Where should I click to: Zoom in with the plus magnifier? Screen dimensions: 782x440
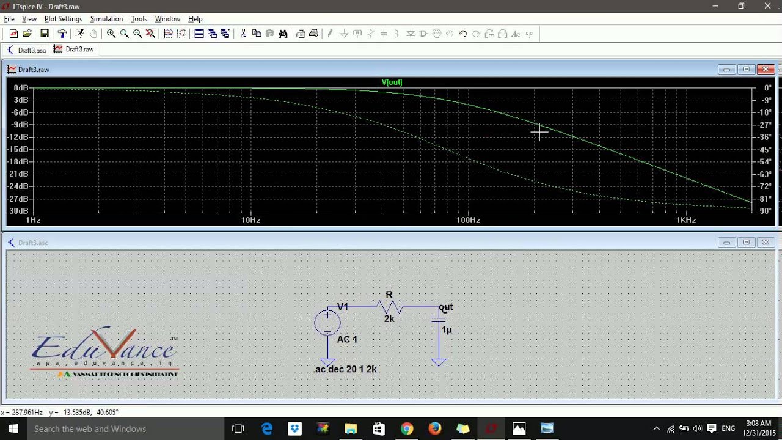pyautogui.click(x=111, y=34)
